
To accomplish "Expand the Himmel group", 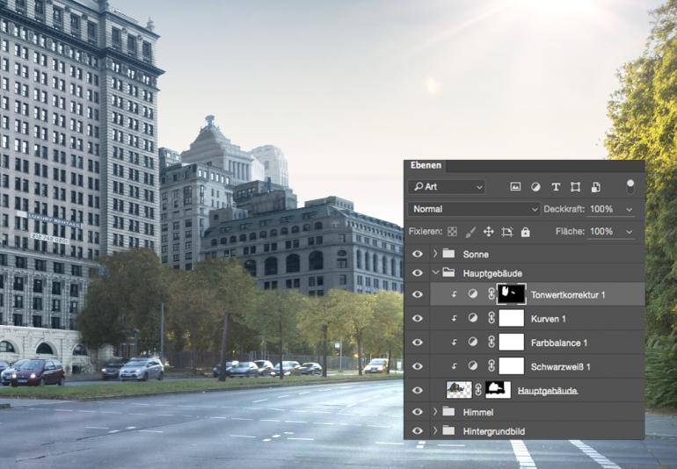I will click(x=435, y=411).
